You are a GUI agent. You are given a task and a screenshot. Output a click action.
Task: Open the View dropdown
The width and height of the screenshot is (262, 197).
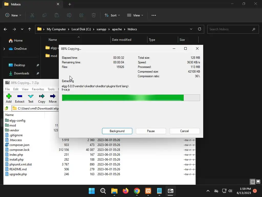(135, 15)
